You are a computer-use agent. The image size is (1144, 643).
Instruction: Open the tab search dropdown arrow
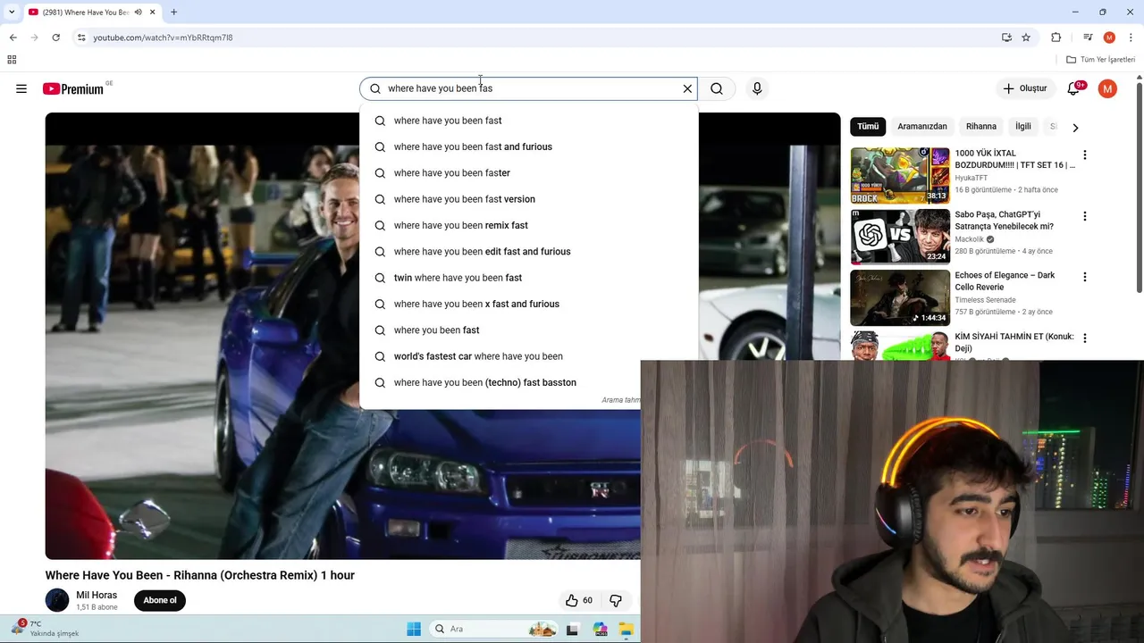(x=12, y=13)
